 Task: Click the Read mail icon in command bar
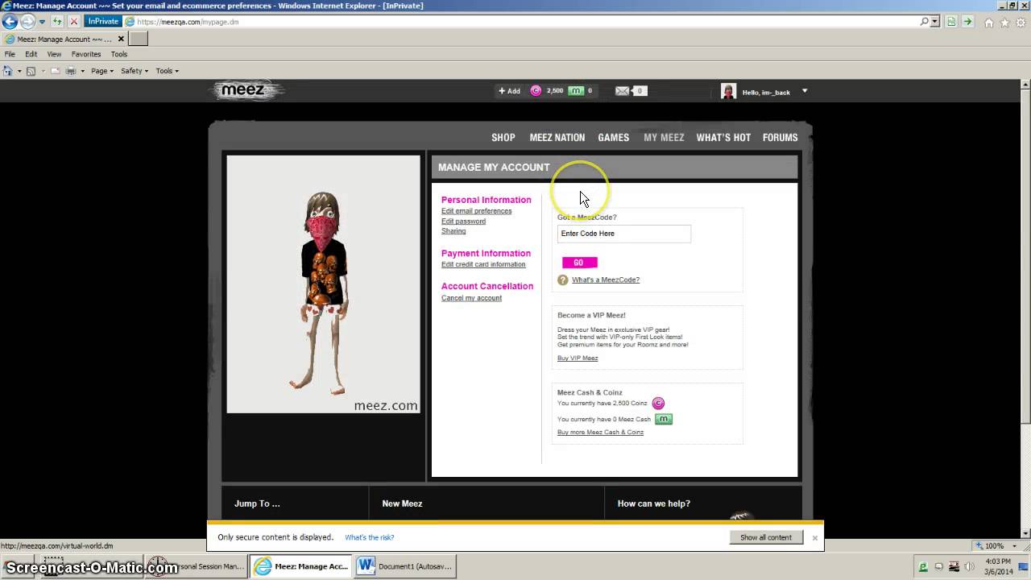point(56,71)
